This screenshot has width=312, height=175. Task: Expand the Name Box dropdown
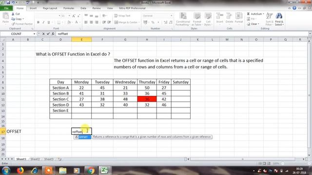pos(35,34)
